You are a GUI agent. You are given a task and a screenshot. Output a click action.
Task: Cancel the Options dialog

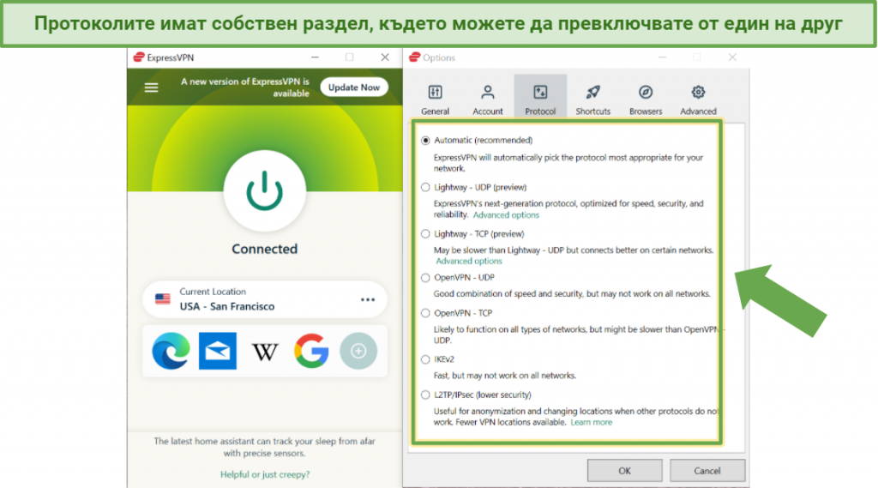click(x=707, y=471)
